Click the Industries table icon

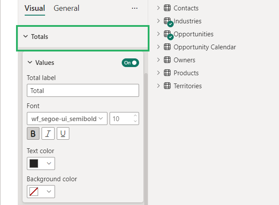(167, 21)
